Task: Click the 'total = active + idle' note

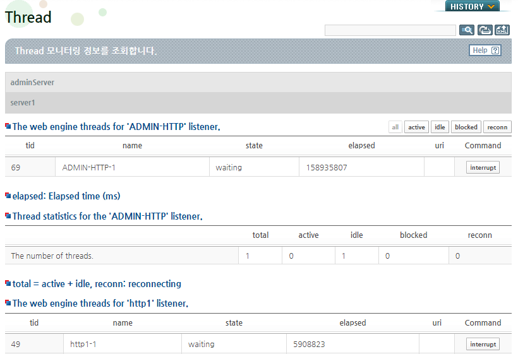Action: tap(97, 284)
